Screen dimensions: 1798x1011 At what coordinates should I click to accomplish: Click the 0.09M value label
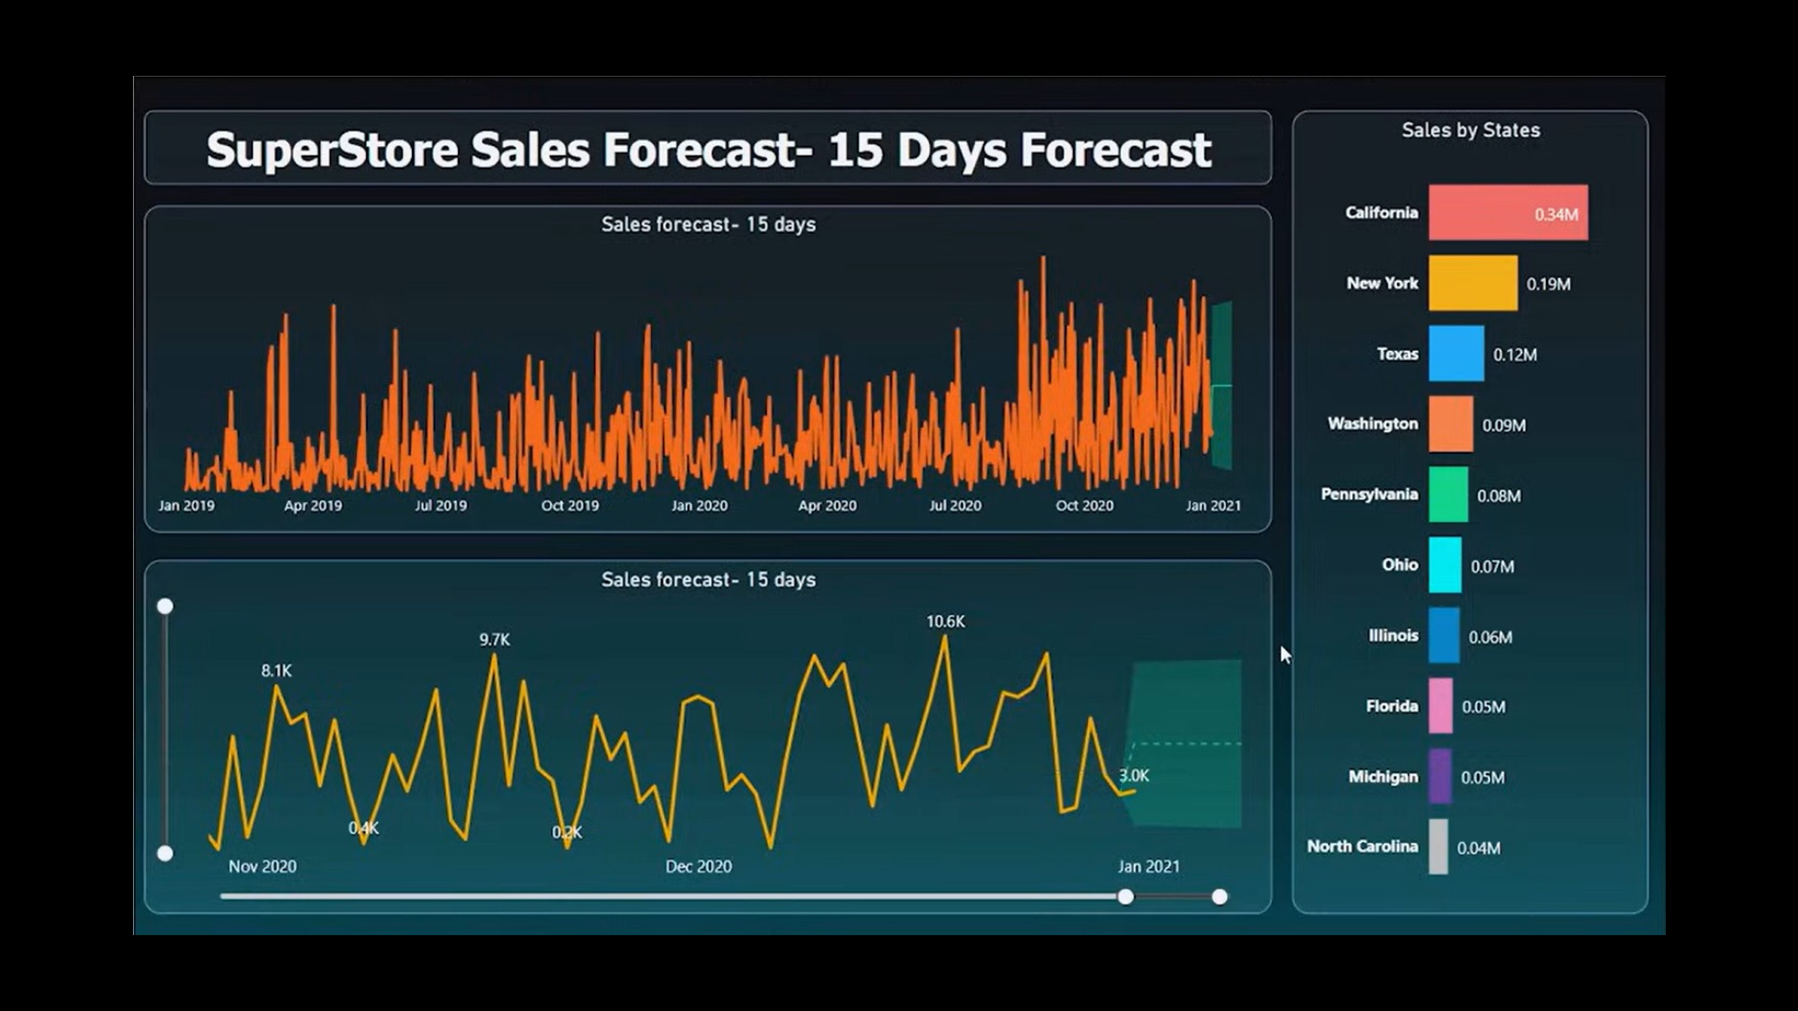pos(1504,426)
